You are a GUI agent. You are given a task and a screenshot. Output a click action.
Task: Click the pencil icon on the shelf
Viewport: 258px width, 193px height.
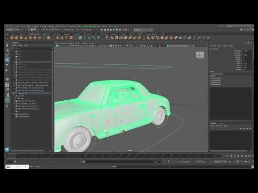click(x=199, y=38)
